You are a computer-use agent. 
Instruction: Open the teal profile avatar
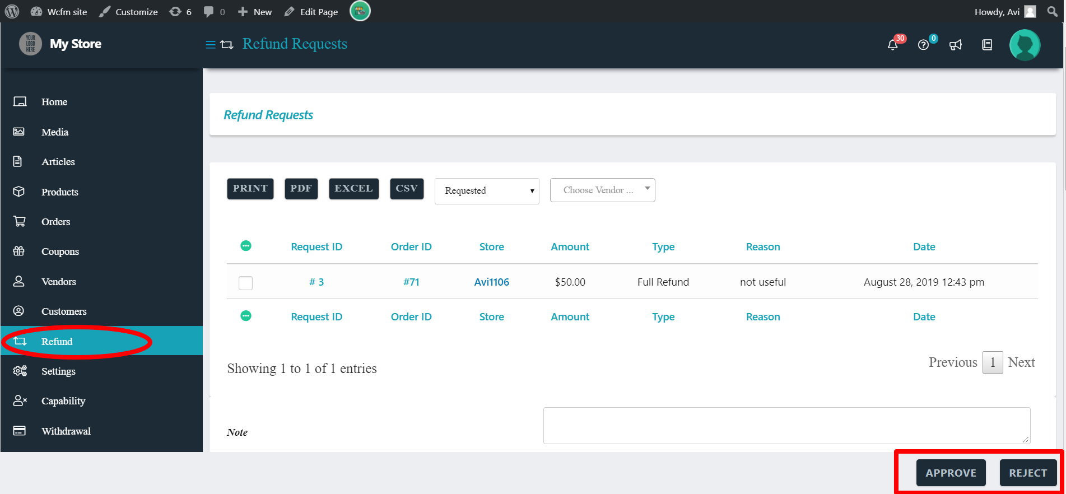pyautogui.click(x=1025, y=45)
